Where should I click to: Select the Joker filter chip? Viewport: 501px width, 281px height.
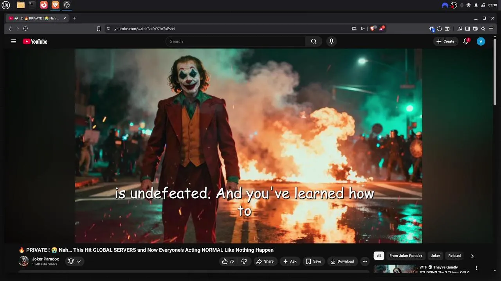pos(435,256)
